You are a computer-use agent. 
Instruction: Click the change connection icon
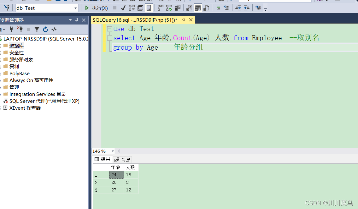tap(7, 8)
